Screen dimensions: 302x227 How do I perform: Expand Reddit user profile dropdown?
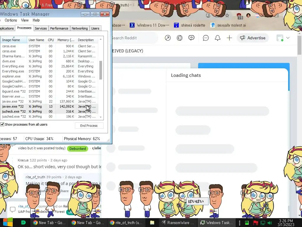[288, 38]
